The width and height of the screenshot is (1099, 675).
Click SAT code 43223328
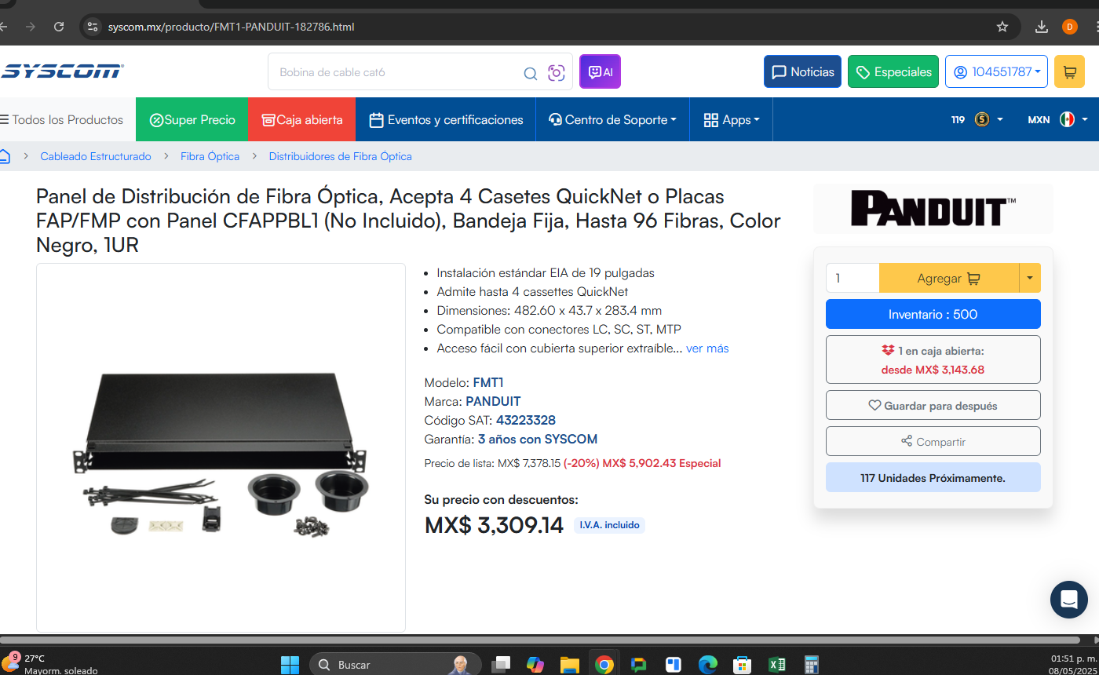[525, 421]
